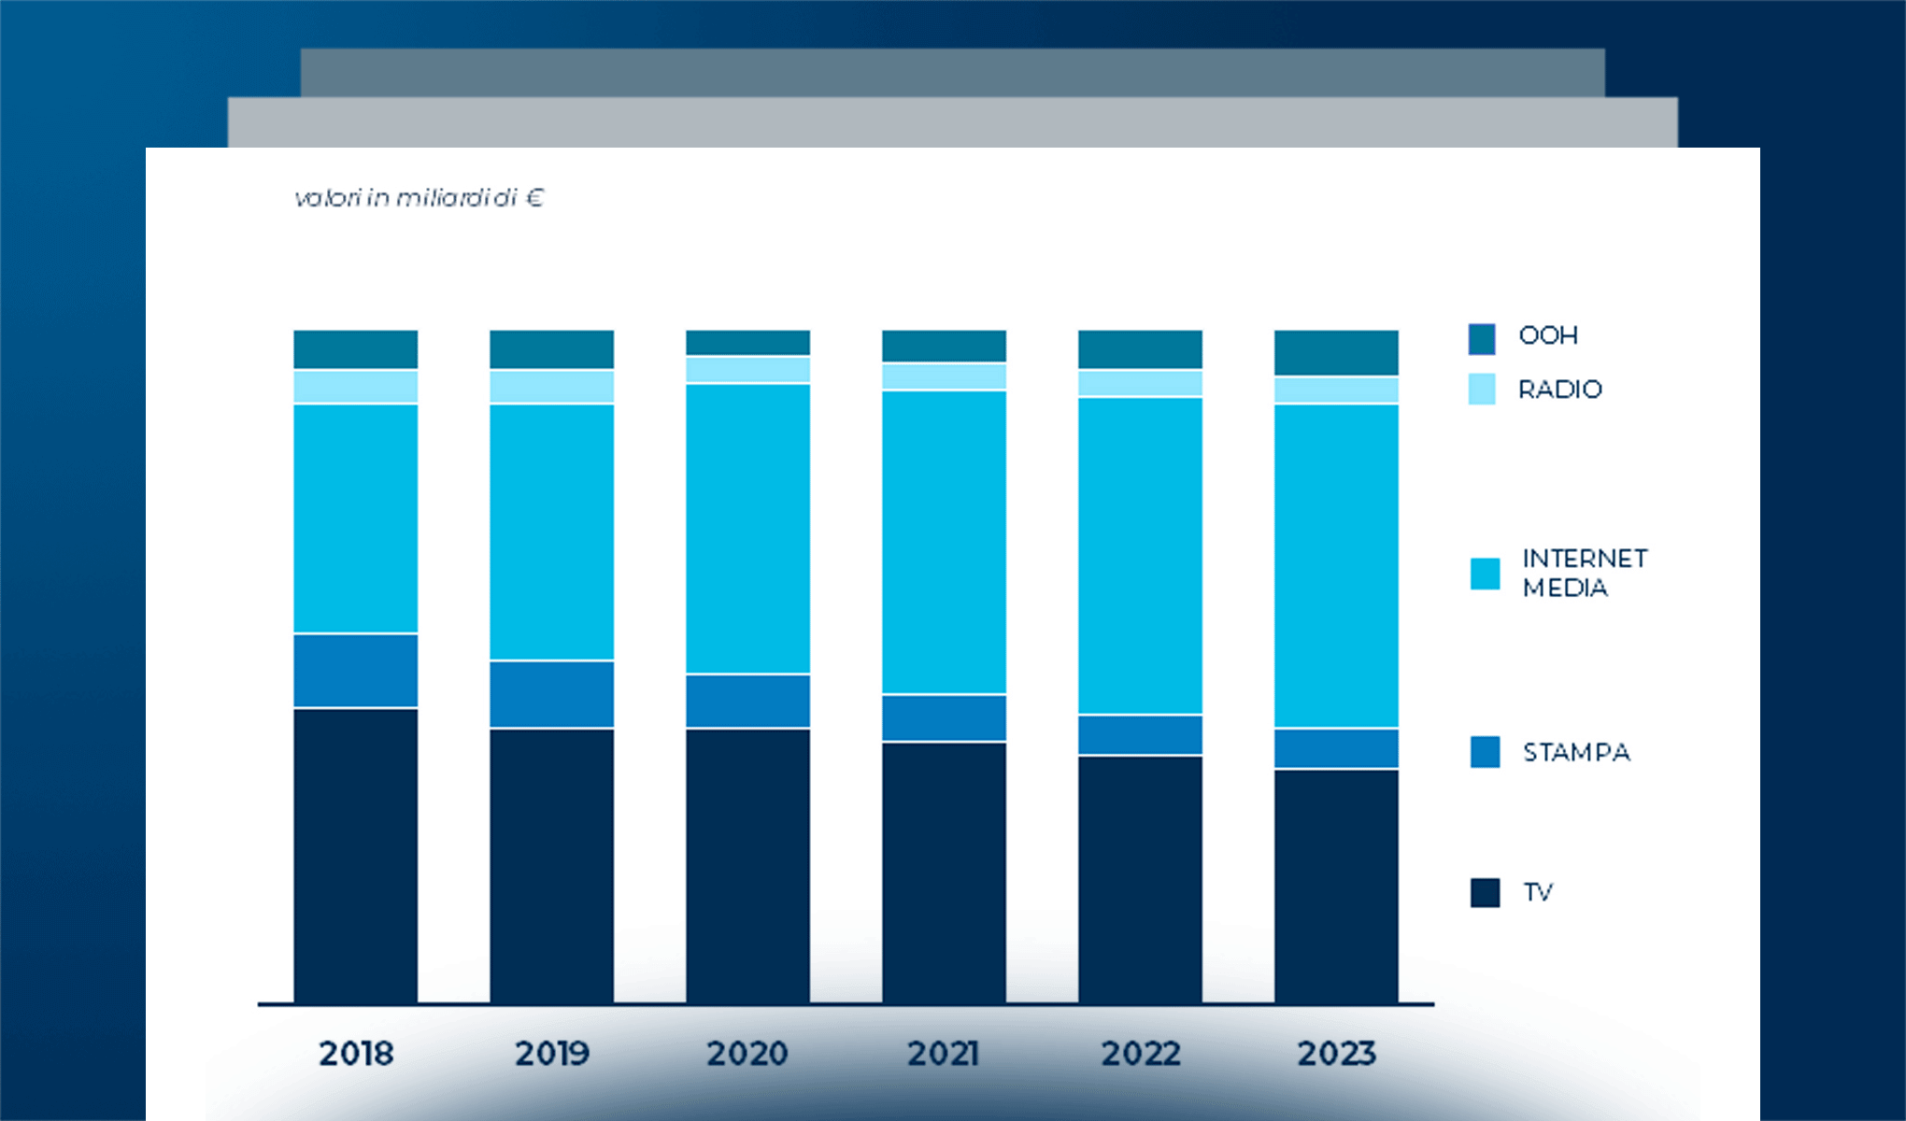The width and height of the screenshot is (1906, 1121).
Task: Expand details on the 2022 bar
Action: (1139, 654)
